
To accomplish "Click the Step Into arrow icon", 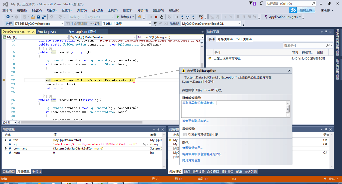I will point(182,17).
